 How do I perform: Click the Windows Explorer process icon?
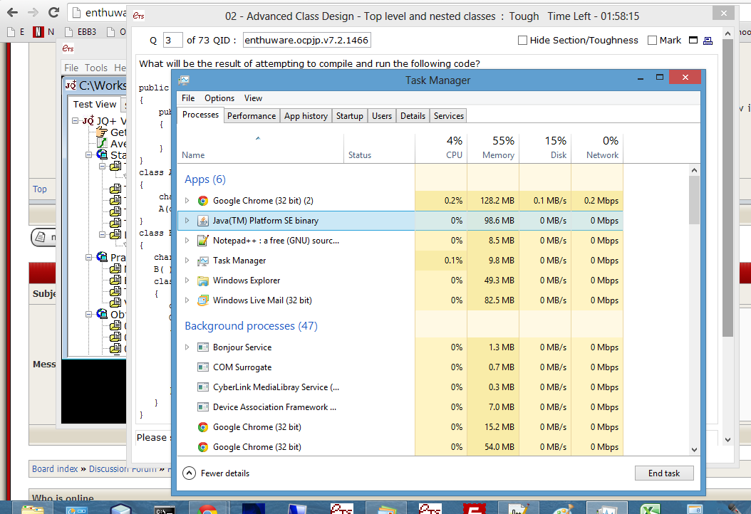pos(203,281)
